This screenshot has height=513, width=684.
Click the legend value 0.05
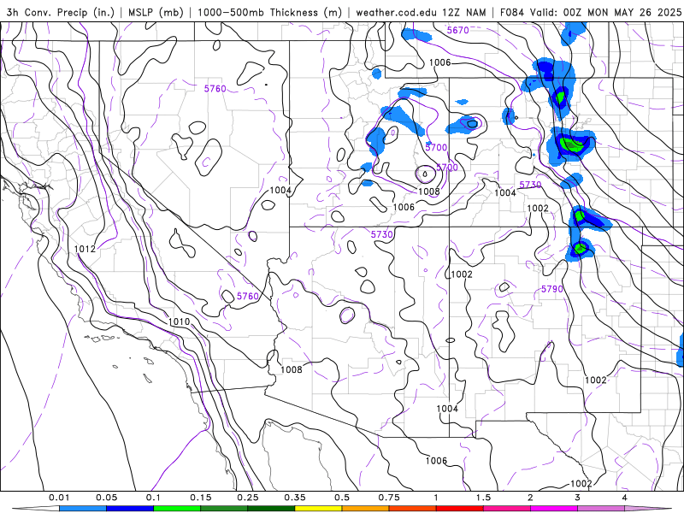coord(106,498)
